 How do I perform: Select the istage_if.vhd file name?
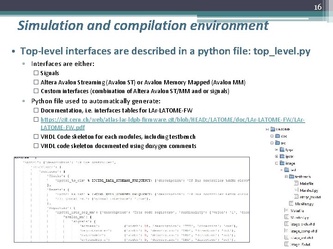coord(300,244)
